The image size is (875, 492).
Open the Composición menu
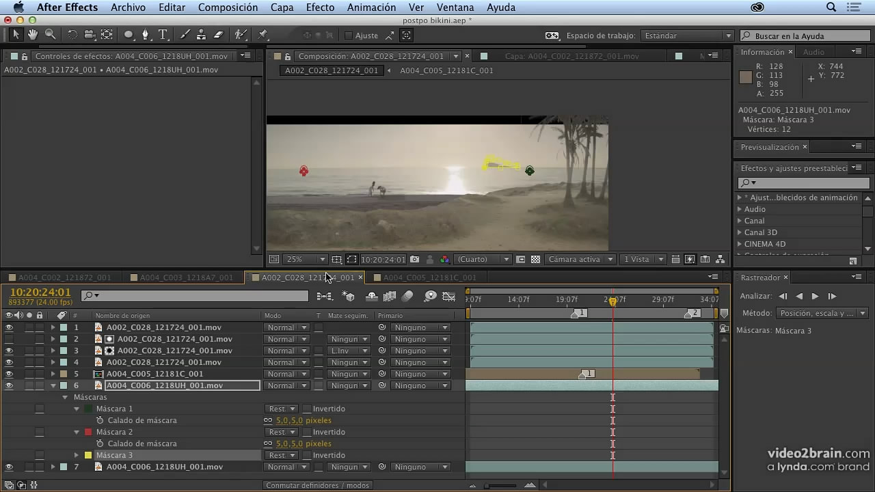pos(228,8)
